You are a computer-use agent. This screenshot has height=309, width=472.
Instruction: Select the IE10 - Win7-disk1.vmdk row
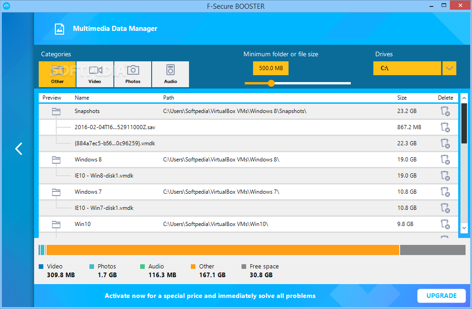click(x=248, y=208)
